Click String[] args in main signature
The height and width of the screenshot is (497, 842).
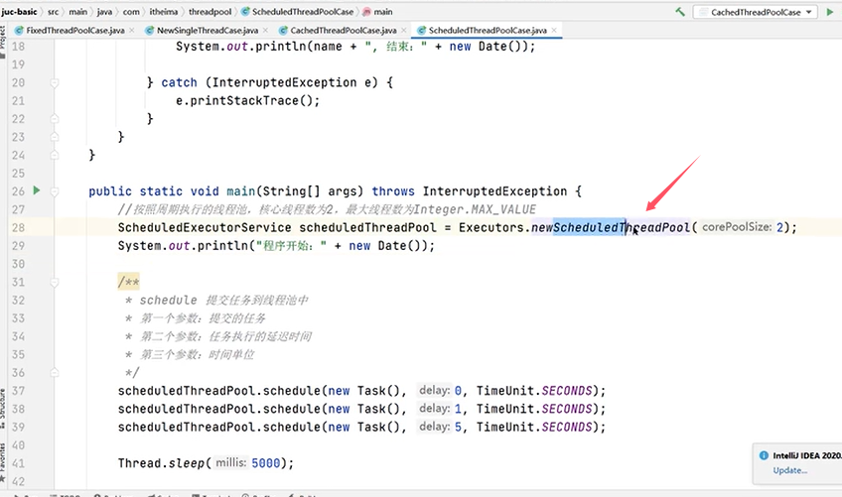pyautogui.click(x=310, y=191)
